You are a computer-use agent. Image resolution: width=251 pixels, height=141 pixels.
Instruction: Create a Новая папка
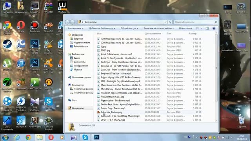pyautogui.click(x=186, y=28)
